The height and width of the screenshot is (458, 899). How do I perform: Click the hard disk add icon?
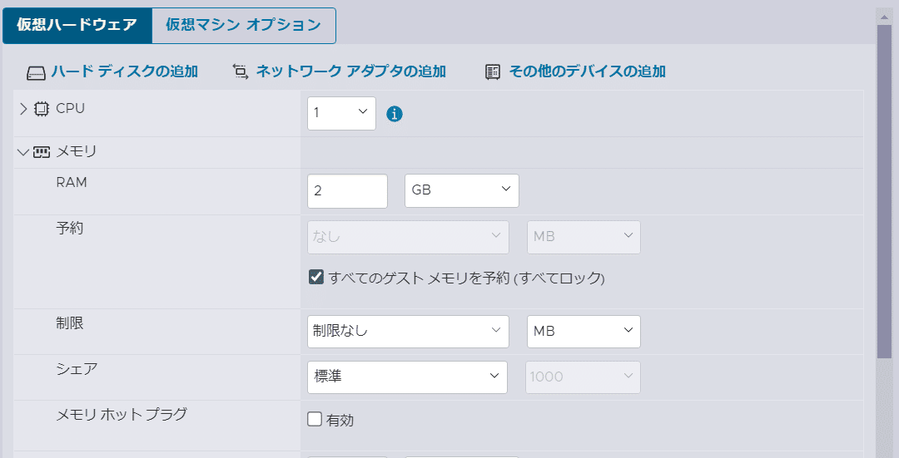click(36, 72)
